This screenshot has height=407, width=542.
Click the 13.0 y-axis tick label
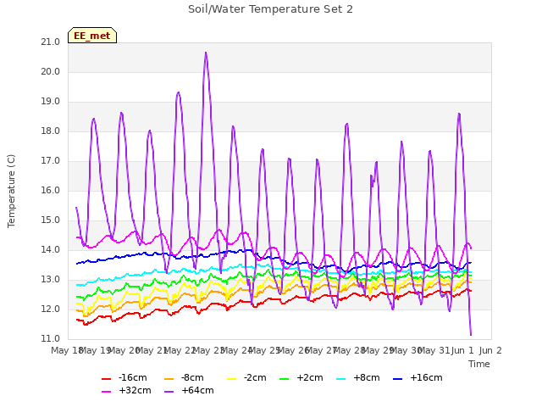[51, 280]
